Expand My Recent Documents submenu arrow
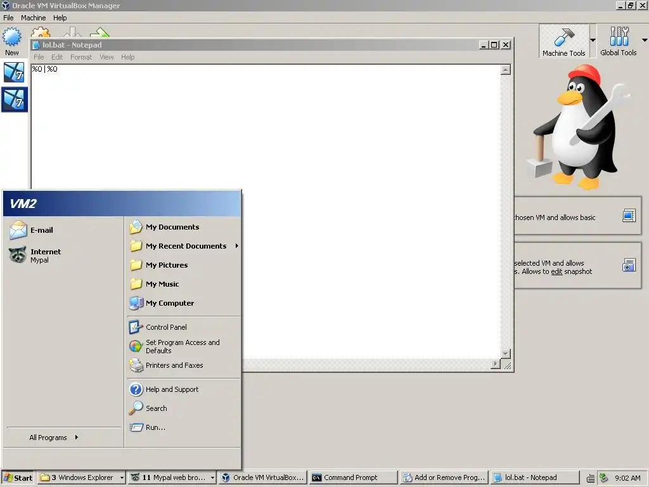Screen dimensions: 649x487 click(237, 246)
